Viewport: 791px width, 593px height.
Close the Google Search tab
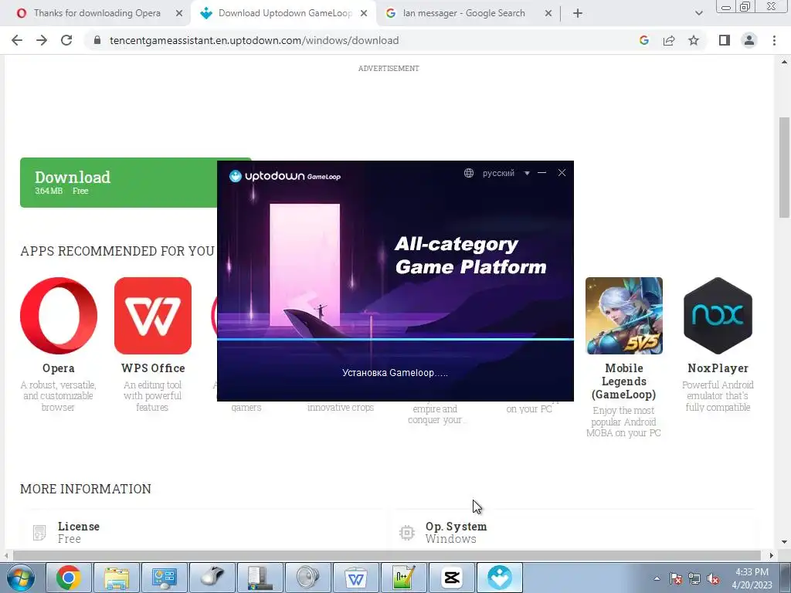548,13
